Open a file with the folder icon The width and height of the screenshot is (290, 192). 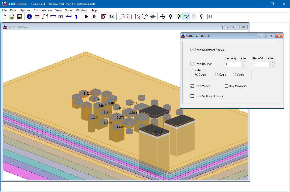click(x=12, y=17)
